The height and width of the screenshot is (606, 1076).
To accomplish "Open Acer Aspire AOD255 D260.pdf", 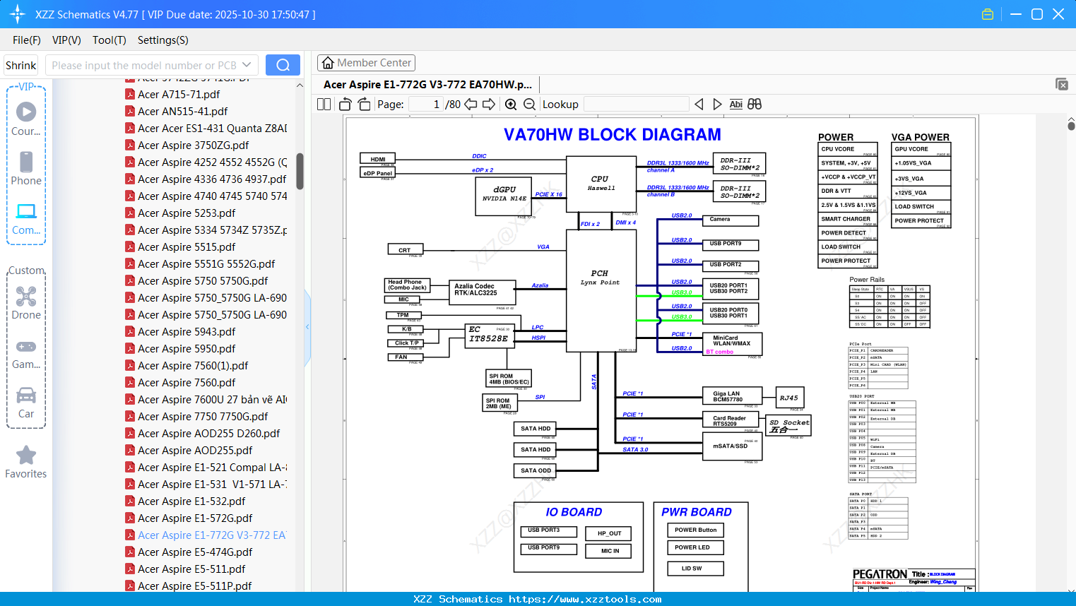I will [209, 433].
